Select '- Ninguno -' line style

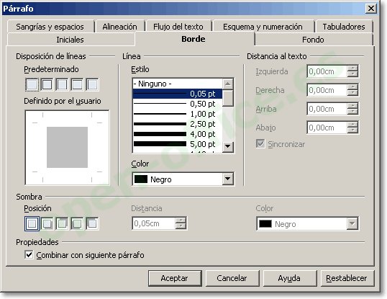point(177,84)
